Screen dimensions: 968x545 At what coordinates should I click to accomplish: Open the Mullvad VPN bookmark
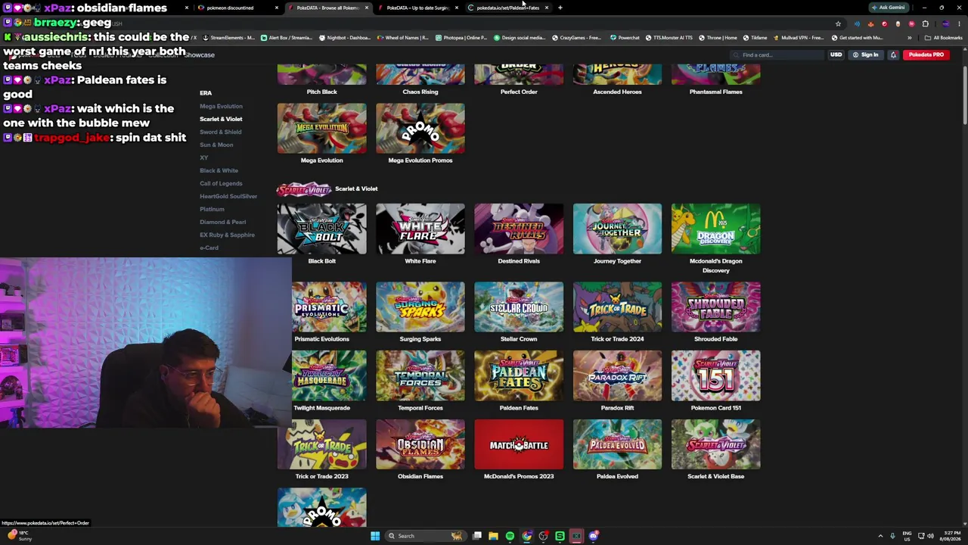pos(799,38)
